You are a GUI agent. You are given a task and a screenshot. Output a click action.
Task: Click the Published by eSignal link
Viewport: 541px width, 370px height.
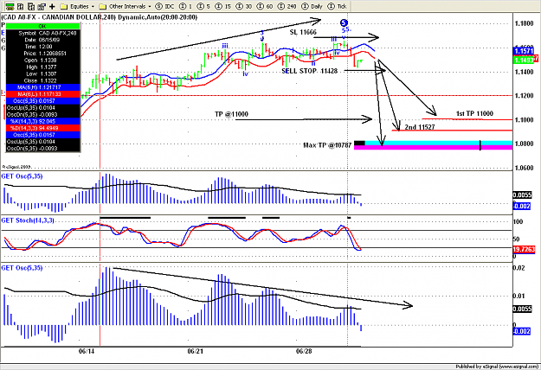[497, 367]
